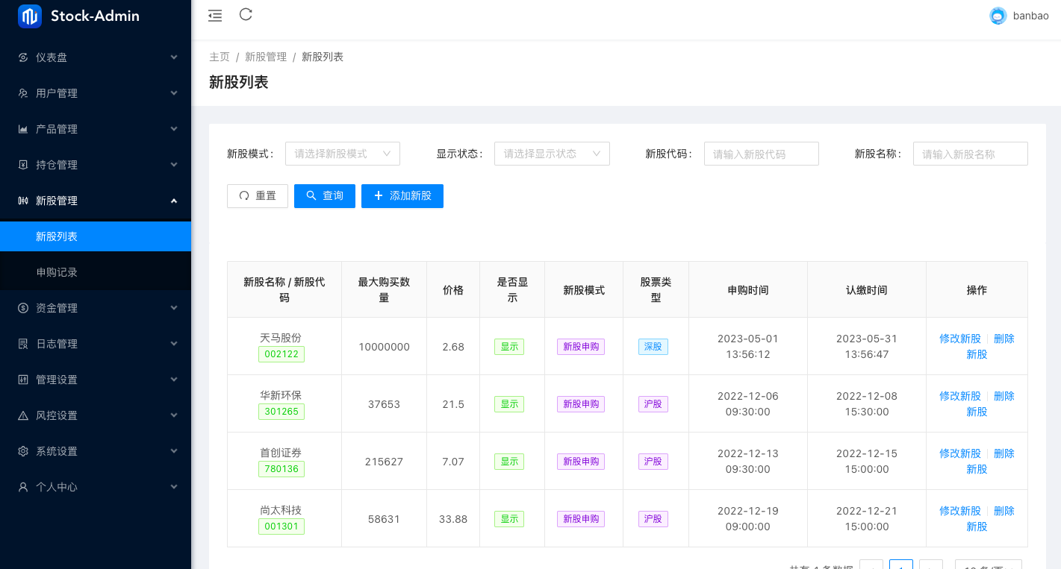The image size is (1061, 569).
Task: Collapse the 新股管理 sidebar section
Action: pyautogui.click(x=96, y=201)
